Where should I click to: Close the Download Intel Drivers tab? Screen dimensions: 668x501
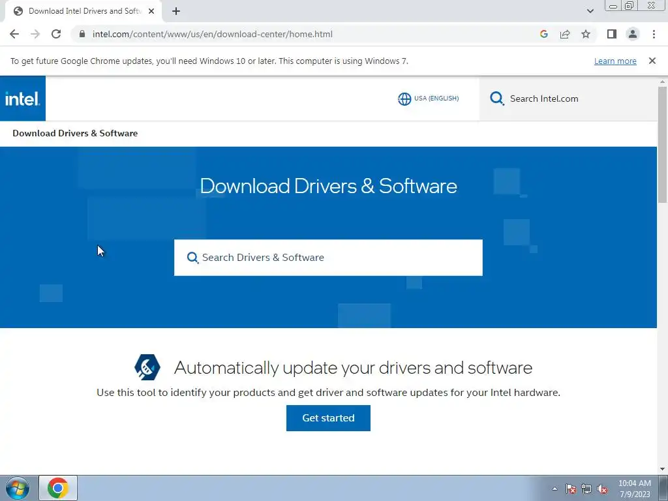(151, 11)
